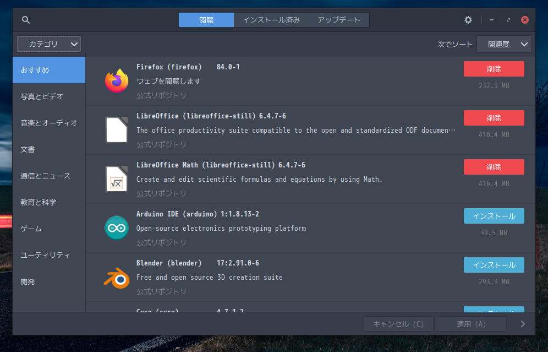This screenshot has width=548, height=352.
Task: Click the 適用 (A) button
Action: point(472,324)
